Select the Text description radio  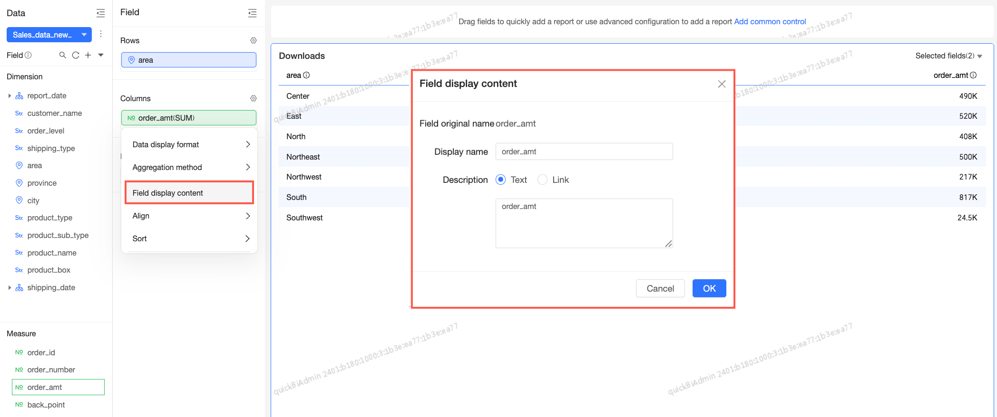500,180
